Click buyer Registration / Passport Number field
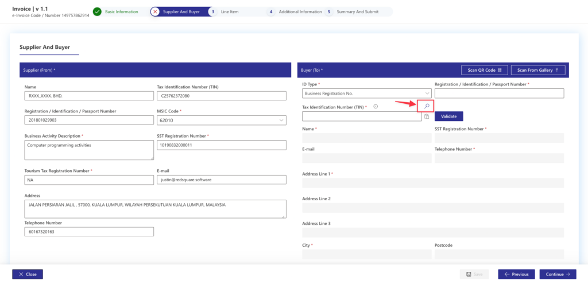The width and height of the screenshot is (588, 284). coord(499,94)
